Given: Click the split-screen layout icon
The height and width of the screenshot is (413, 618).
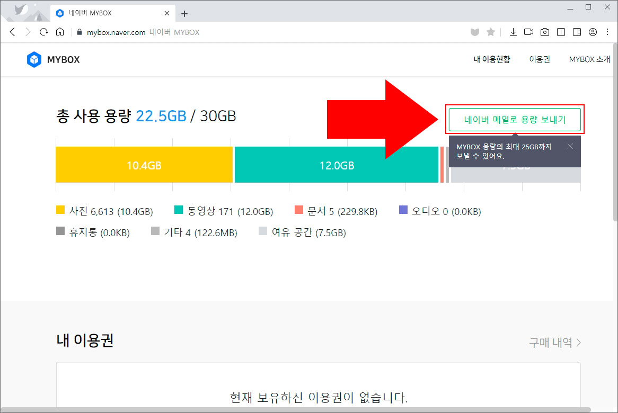Looking at the screenshot, I should coord(577,32).
